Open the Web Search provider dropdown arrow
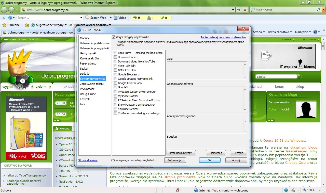326x193 pixels. [323, 10]
